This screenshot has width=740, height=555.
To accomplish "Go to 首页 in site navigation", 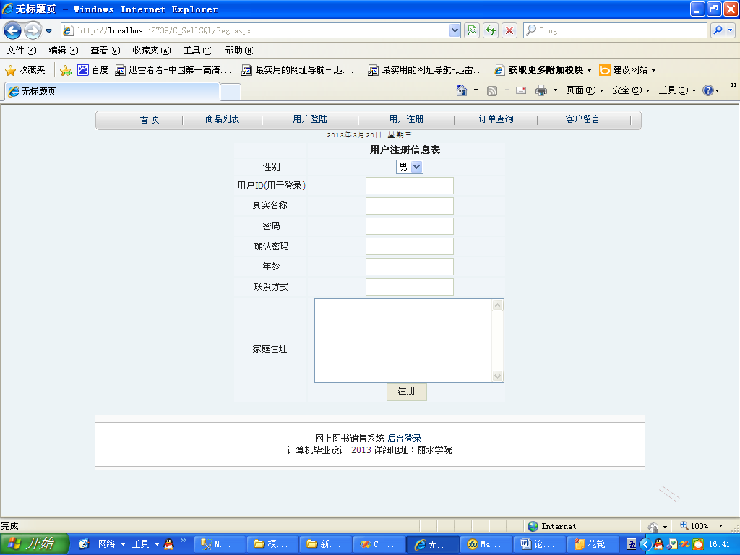I will pyautogui.click(x=150, y=119).
